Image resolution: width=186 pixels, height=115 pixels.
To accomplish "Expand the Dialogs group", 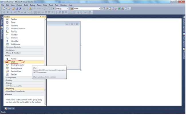I will 5,83.
